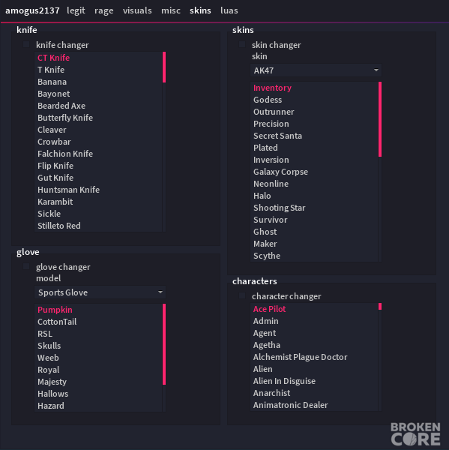
Task: Select the Pumpkin glove skin
Action: click(x=98, y=310)
